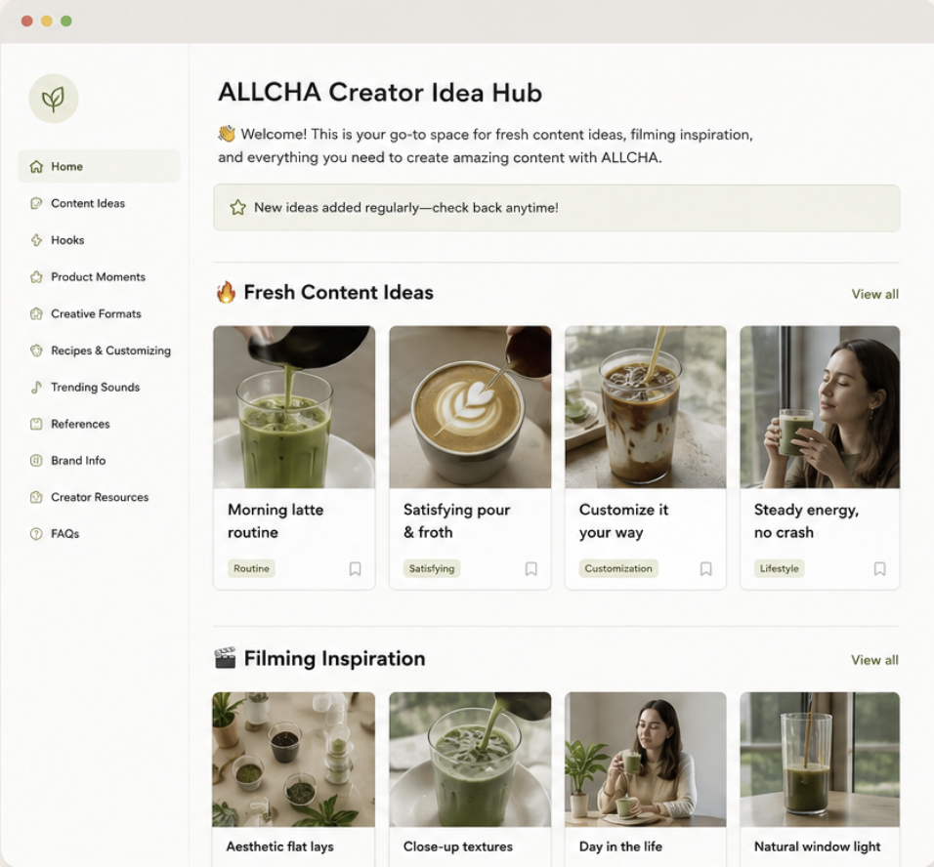Viewport: 934px width, 867px height.
Task: Navigate to Product Moments
Action: click(99, 277)
